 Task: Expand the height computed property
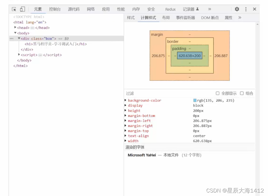tap(125, 111)
